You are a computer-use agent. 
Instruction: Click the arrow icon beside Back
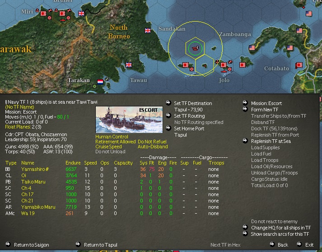(272, 244)
